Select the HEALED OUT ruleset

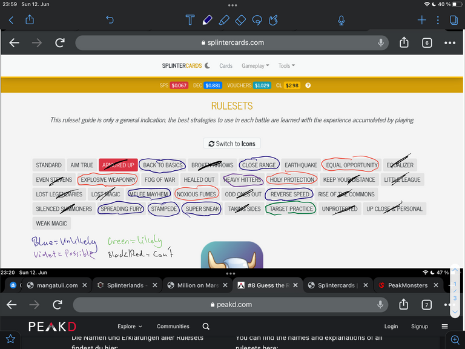pyautogui.click(x=199, y=179)
